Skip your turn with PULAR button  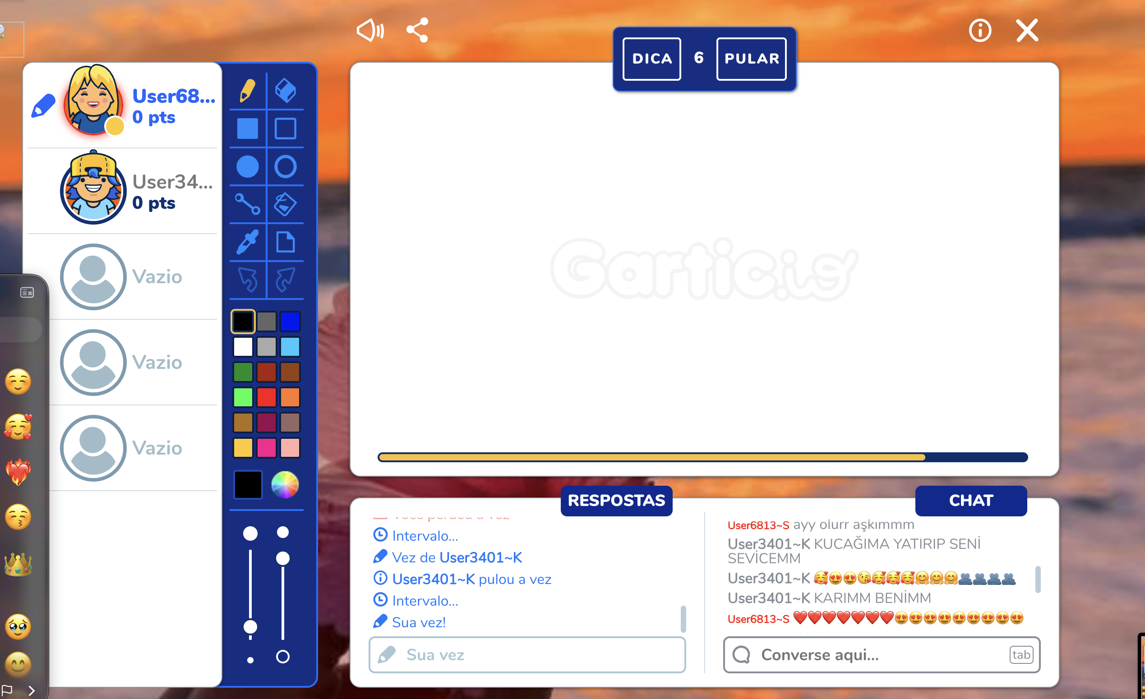pos(752,59)
